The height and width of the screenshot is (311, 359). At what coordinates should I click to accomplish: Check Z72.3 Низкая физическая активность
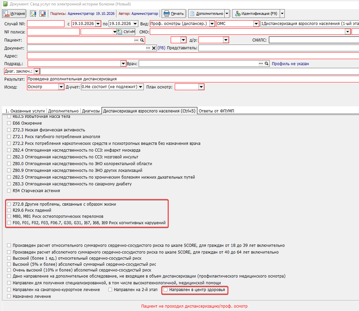9,130
